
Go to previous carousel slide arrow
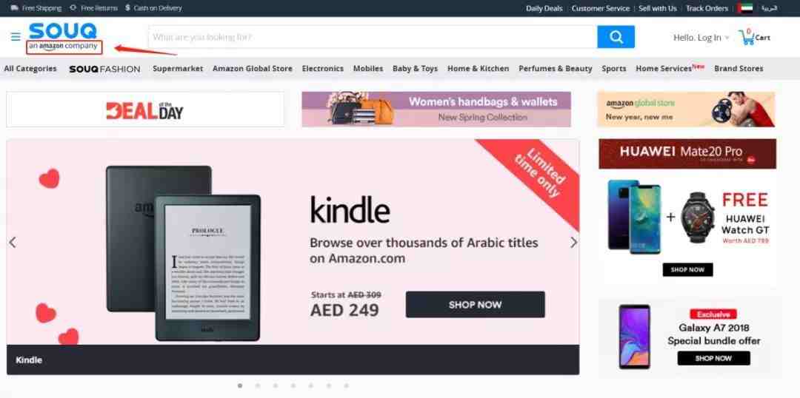[13, 243]
